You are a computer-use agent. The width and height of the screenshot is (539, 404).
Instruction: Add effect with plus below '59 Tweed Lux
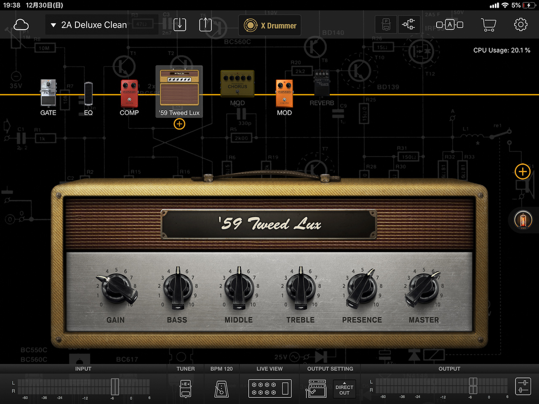[179, 124]
